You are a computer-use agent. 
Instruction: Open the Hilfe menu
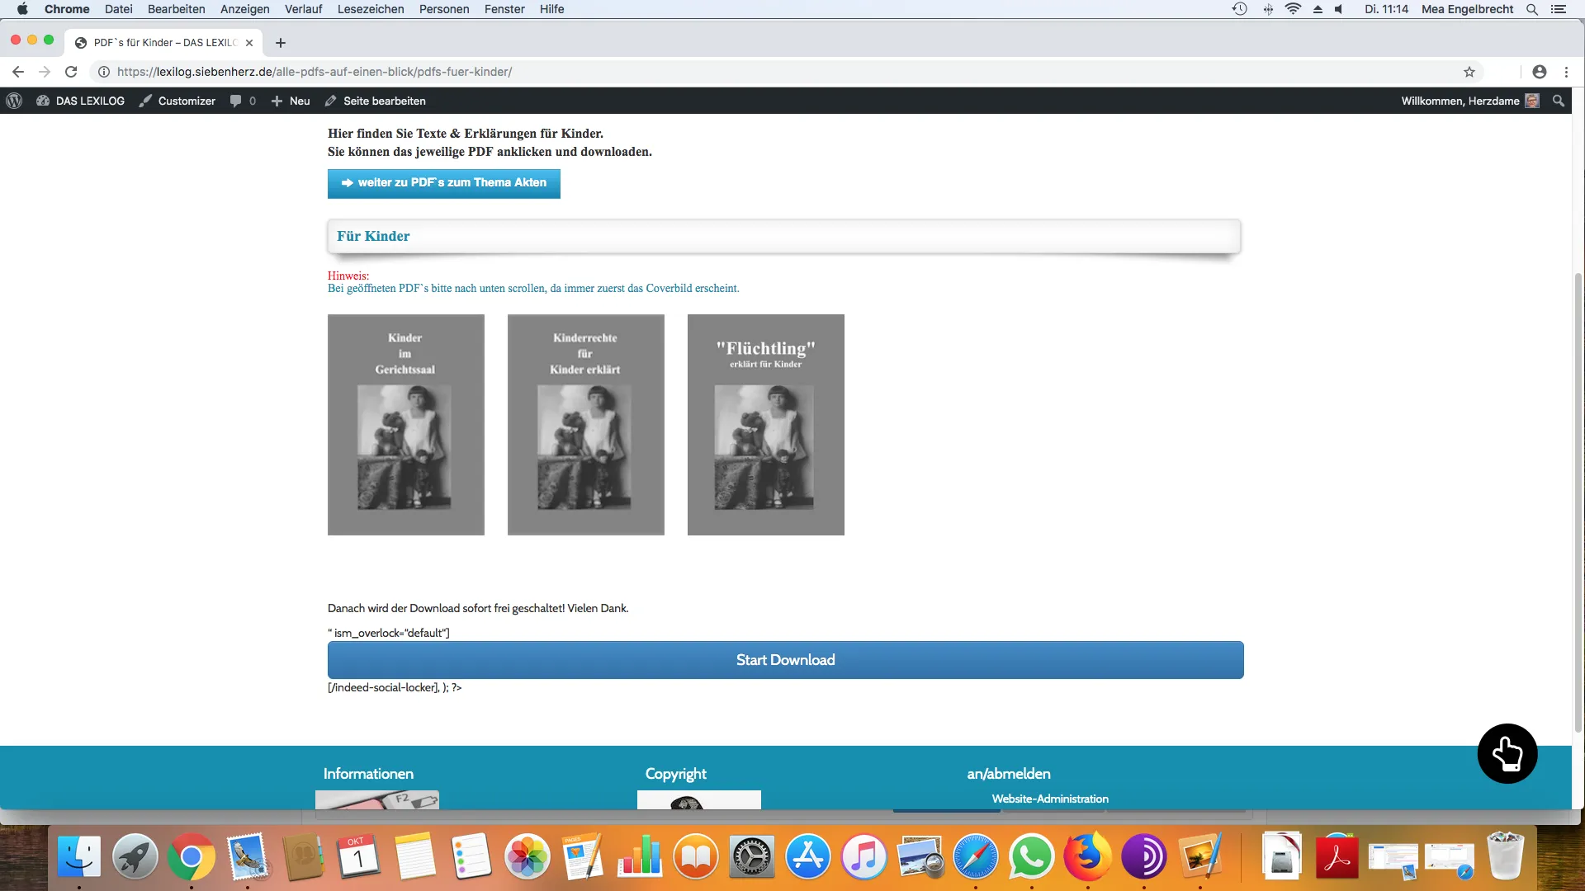coord(552,9)
